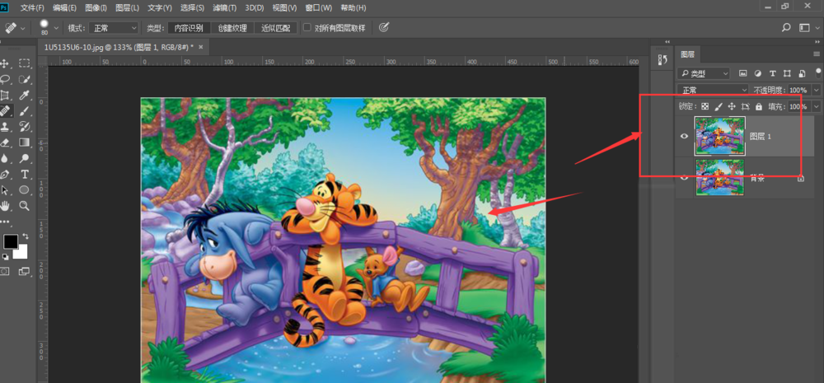Activate the Zoom tool in toolbox
This screenshot has width=824, height=383.
25,205
